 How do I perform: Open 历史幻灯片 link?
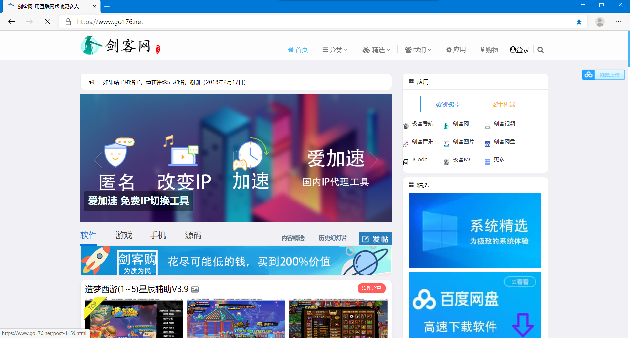tap(333, 238)
